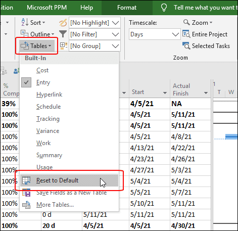Open the Actual Finish column arrow
Screen dimensions: 238x231
(x=206, y=93)
